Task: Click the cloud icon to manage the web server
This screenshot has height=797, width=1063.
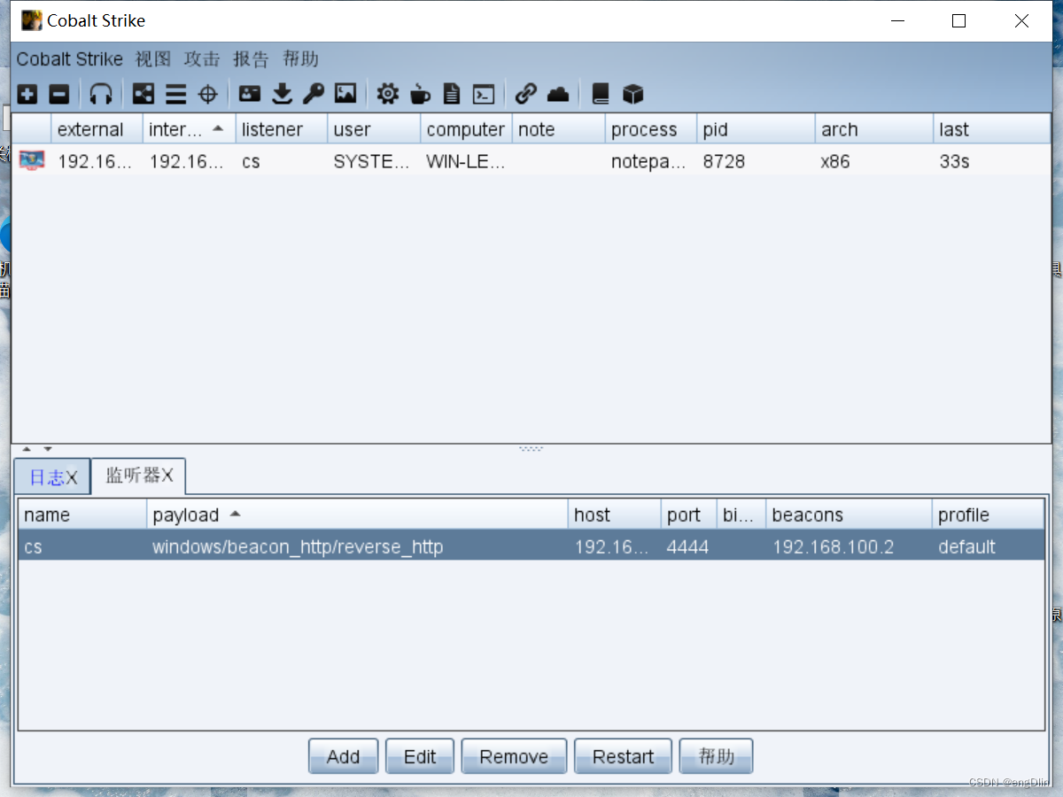Action: 558,93
